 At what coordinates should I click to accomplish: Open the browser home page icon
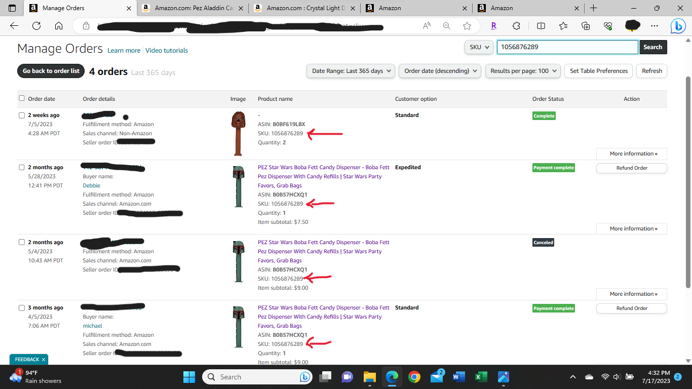point(59,26)
